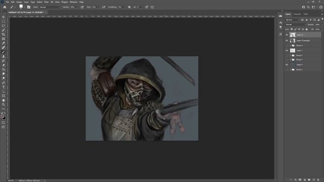324x182 pixels.
Task: Select the Frame tool
Action: [x=4, y=39]
